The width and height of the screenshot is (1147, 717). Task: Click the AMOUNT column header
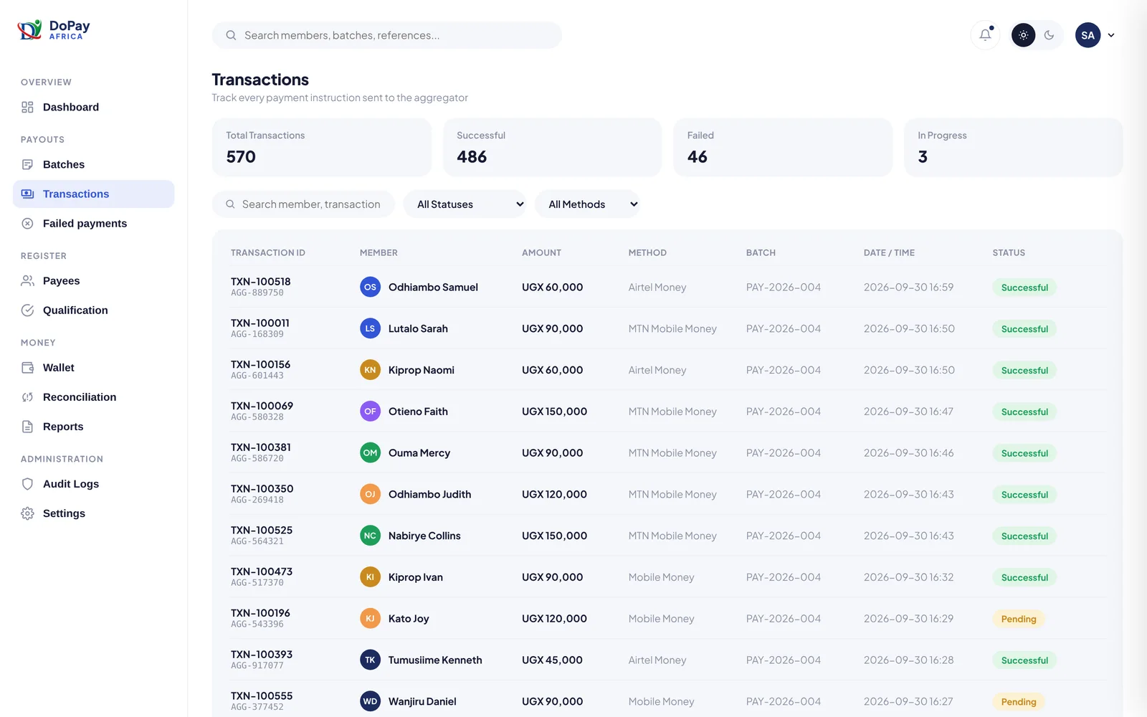(541, 252)
